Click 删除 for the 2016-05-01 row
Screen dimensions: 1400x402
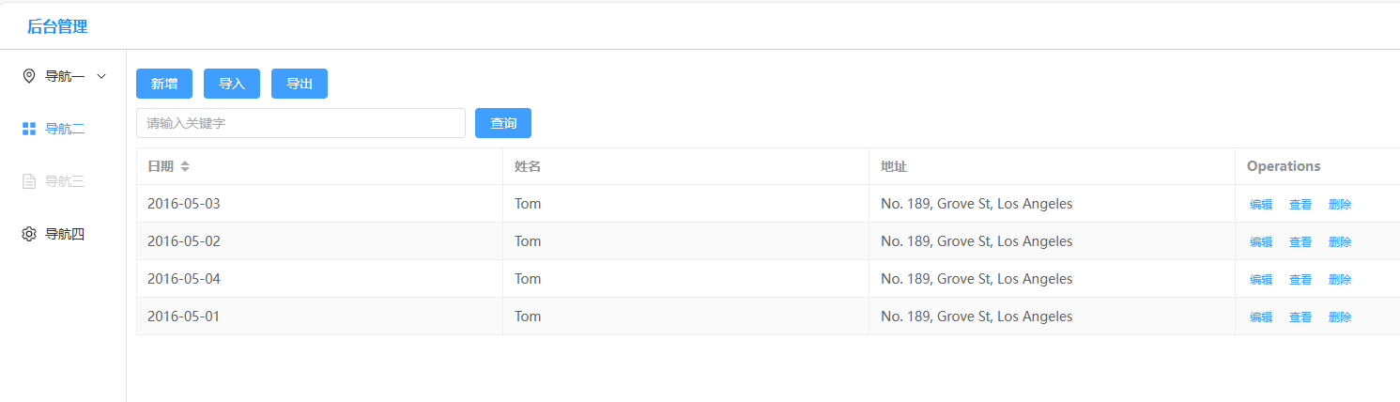1340,317
